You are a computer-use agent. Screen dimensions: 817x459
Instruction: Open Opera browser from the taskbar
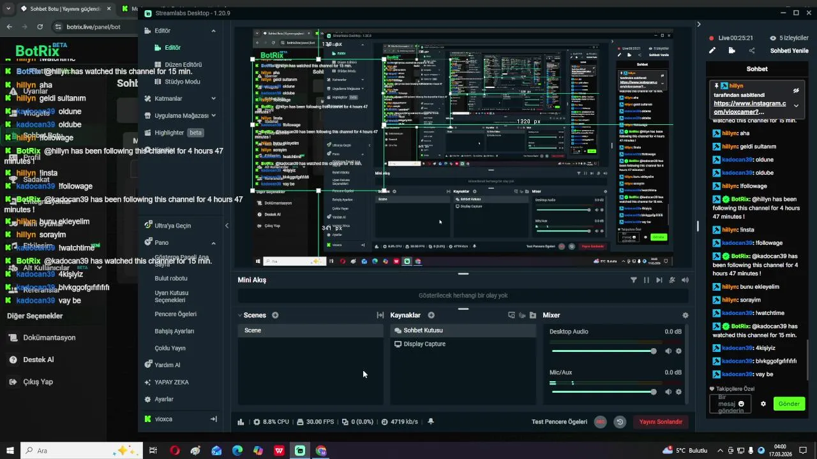(175, 451)
